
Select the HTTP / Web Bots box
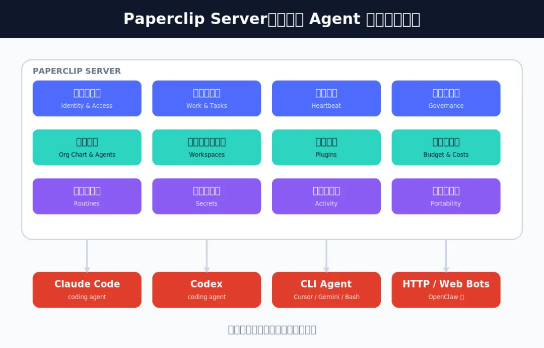coord(446,290)
